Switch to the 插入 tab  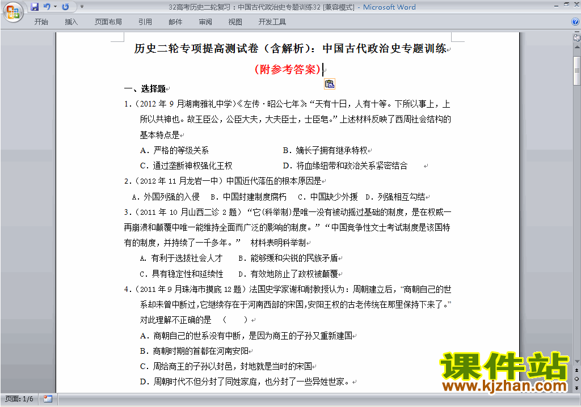(x=71, y=22)
